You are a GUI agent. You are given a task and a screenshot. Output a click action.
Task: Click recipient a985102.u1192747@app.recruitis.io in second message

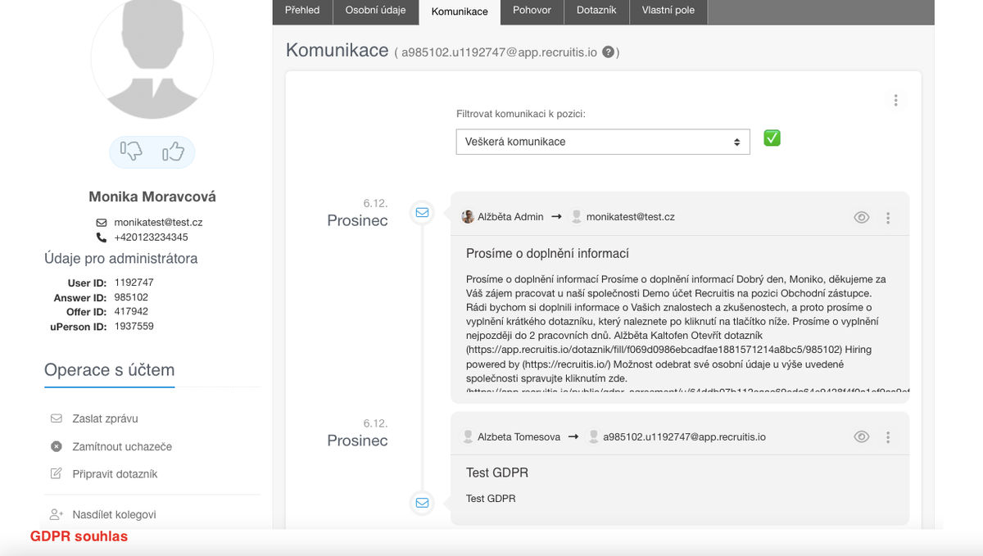[685, 437]
